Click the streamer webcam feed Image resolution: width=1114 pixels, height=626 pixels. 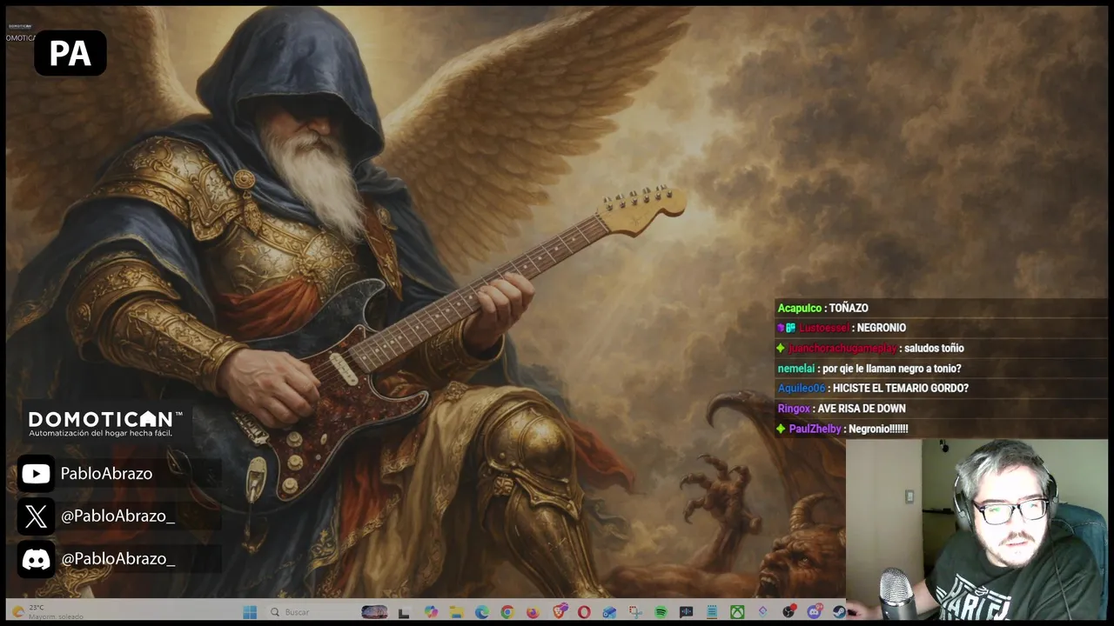pos(976,529)
